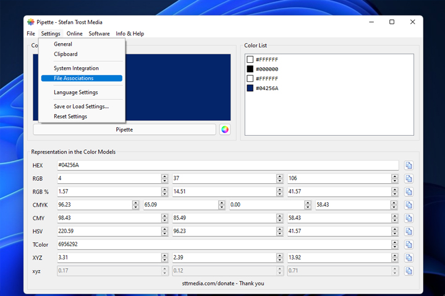Open General settings
Viewport: 445px width, 296px height.
[x=82, y=44]
